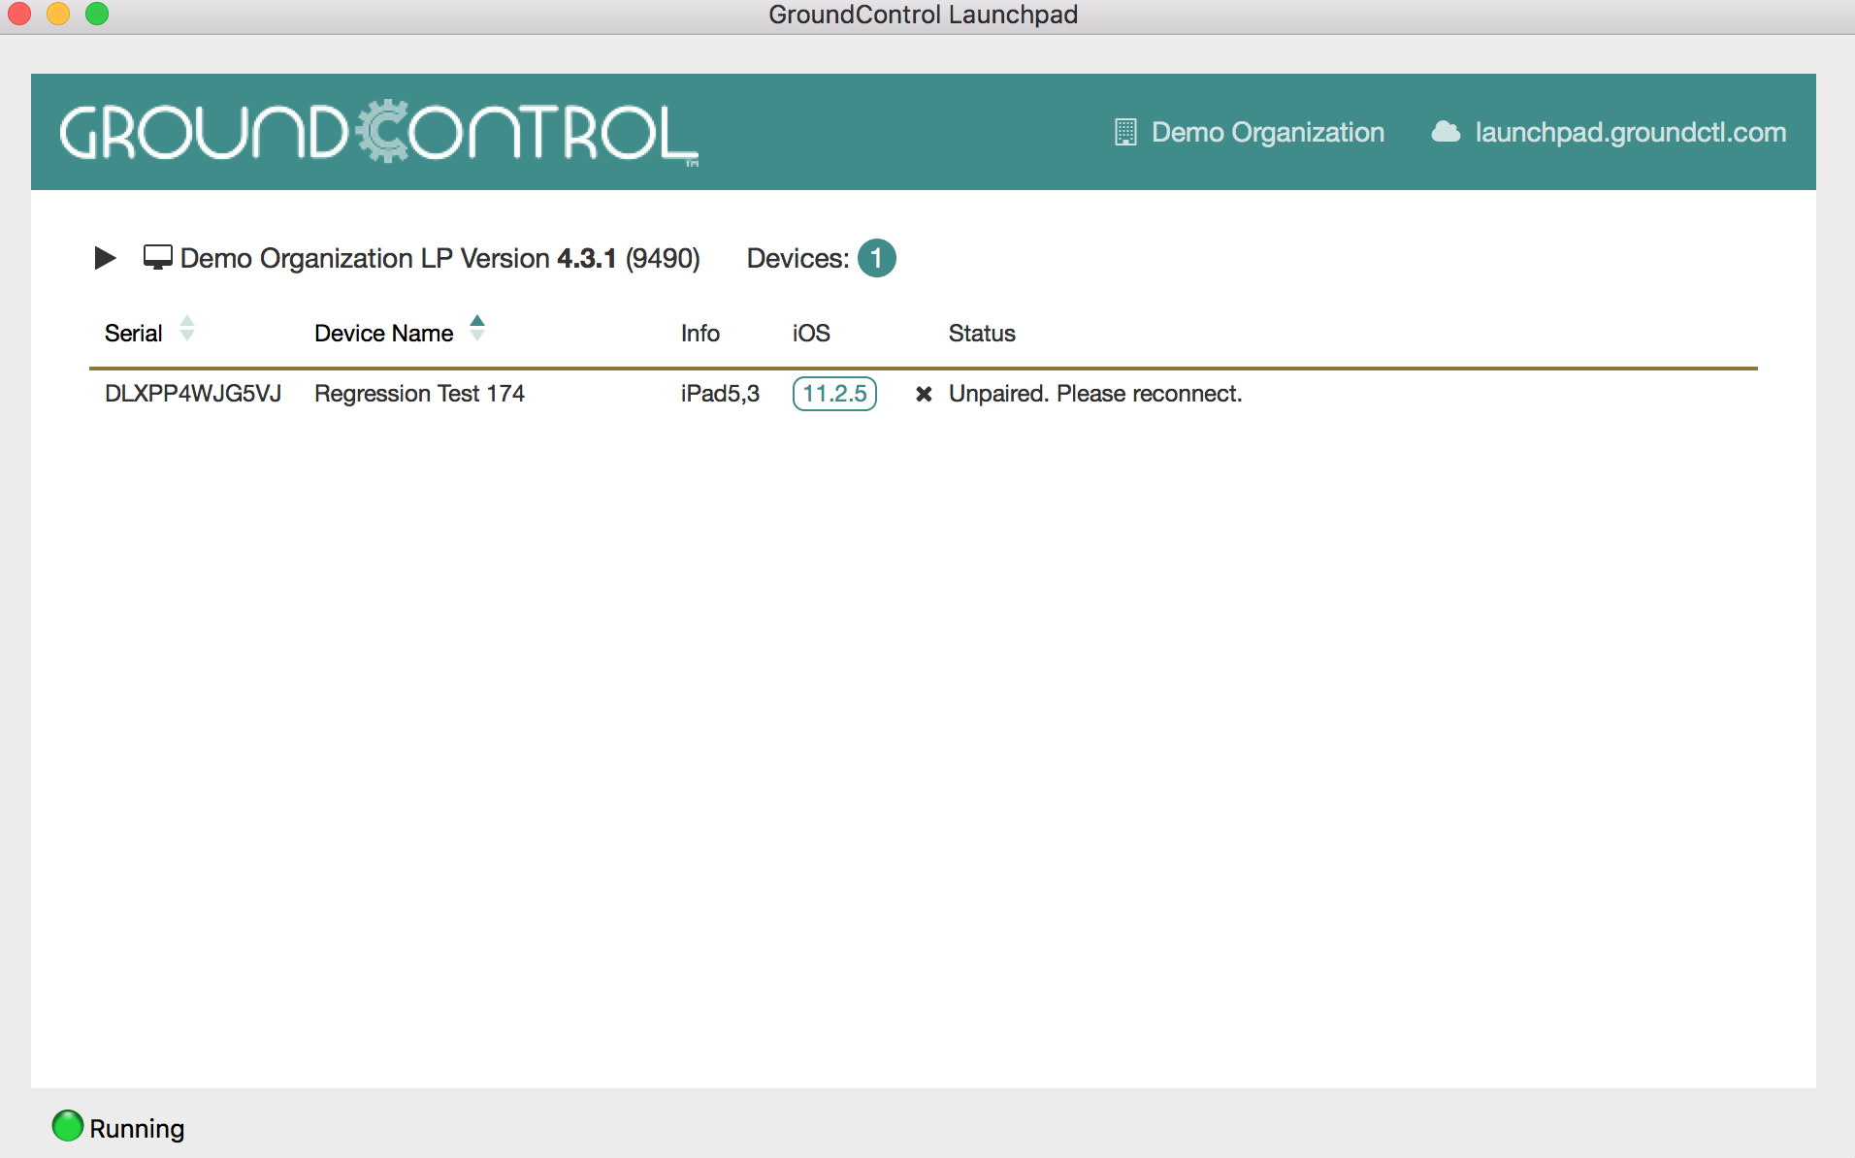Maximize the window with green button
The height and width of the screenshot is (1158, 1855).
tap(97, 14)
